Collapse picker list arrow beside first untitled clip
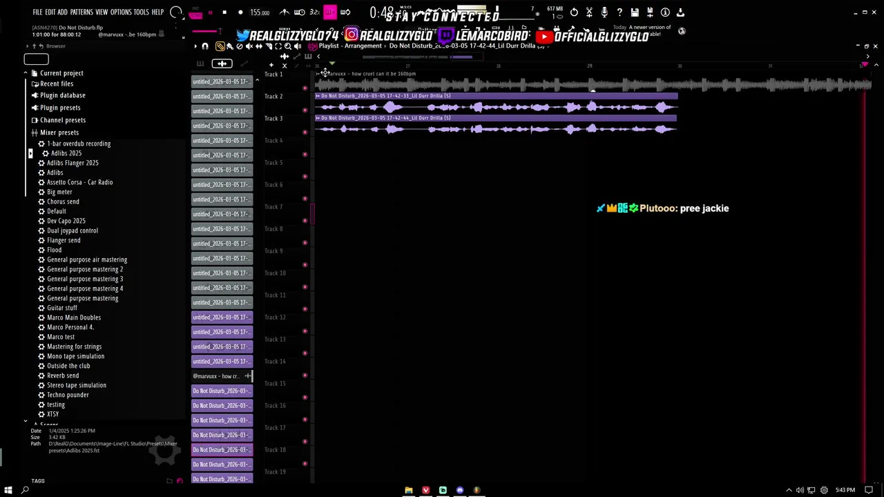The width and height of the screenshot is (884, 497). coord(257,81)
